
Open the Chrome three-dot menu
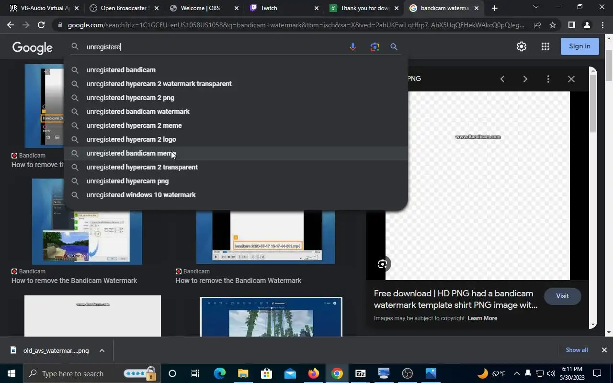602,25
